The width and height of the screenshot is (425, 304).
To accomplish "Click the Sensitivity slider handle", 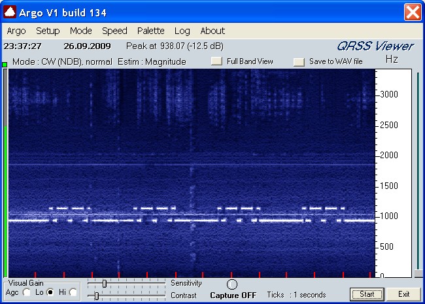I will point(105,284).
